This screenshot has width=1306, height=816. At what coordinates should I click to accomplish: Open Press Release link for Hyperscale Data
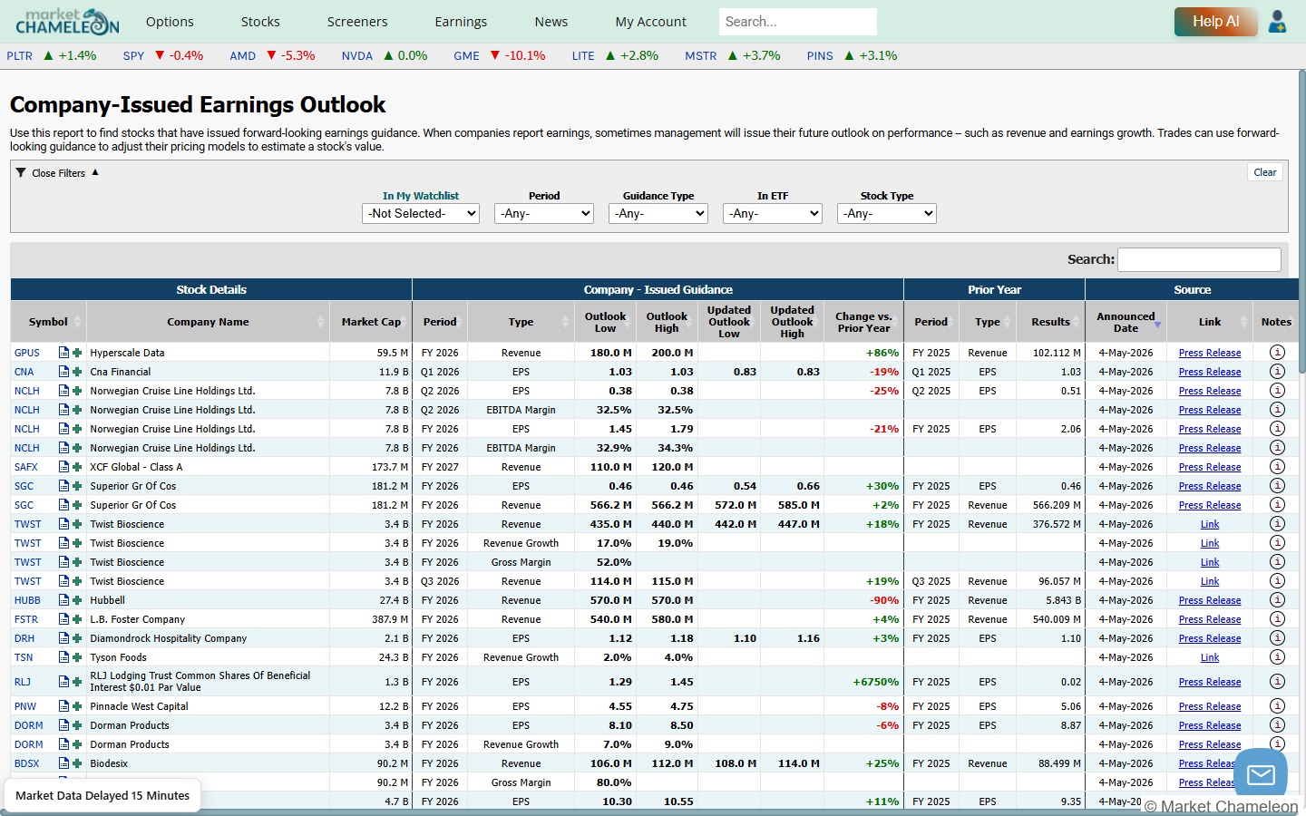point(1210,353)
